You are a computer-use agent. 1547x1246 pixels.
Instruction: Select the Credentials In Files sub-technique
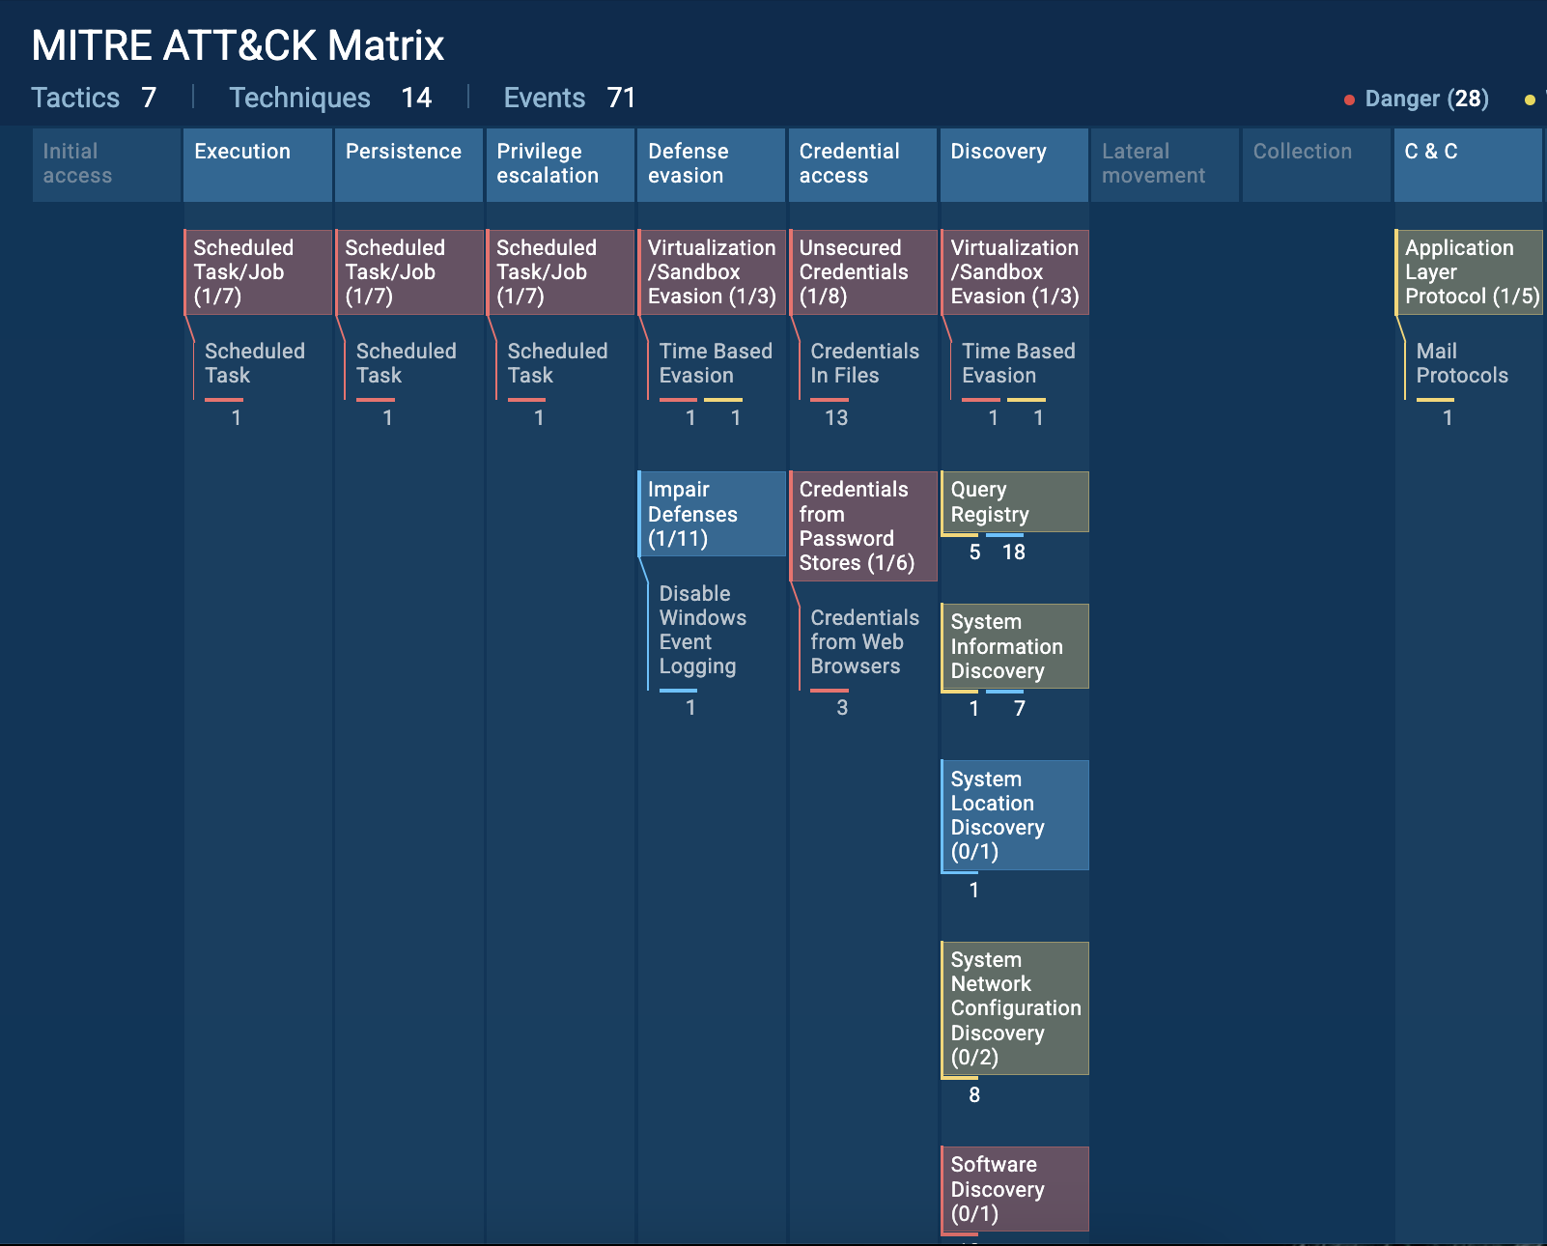click(x=864, y=363)
